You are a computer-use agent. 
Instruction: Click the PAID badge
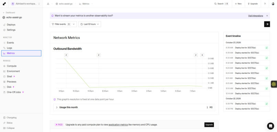(x=59, y=125)
